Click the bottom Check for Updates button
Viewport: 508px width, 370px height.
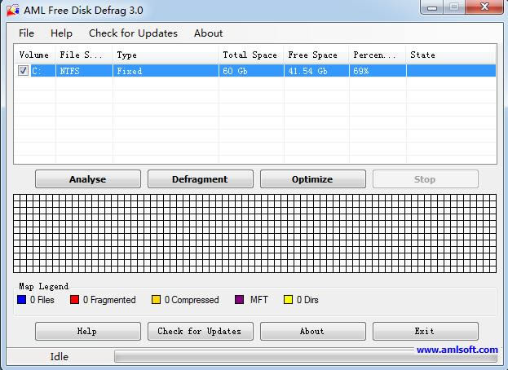tap(201, 331)
